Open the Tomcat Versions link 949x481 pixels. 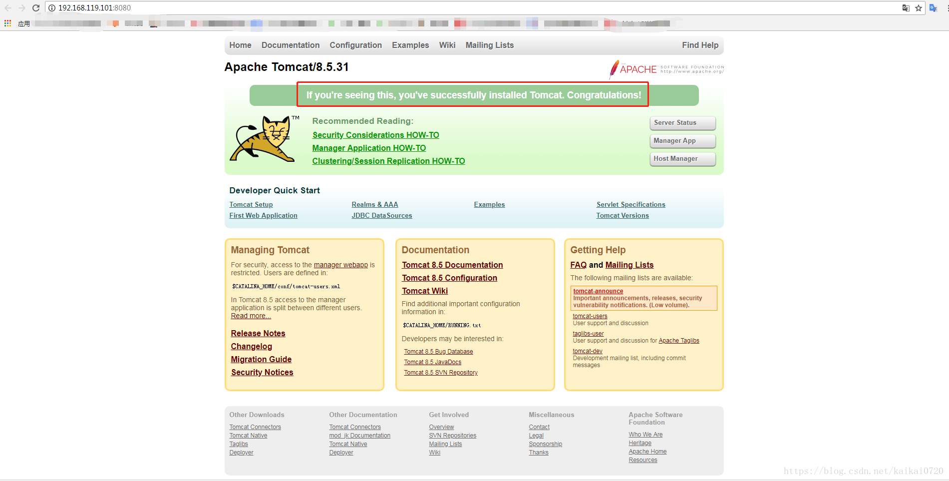tap(623, 216)
